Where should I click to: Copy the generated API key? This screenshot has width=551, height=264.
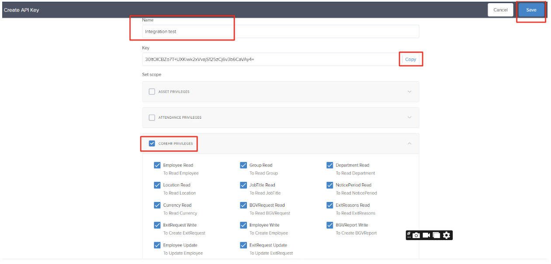point(410,59)
